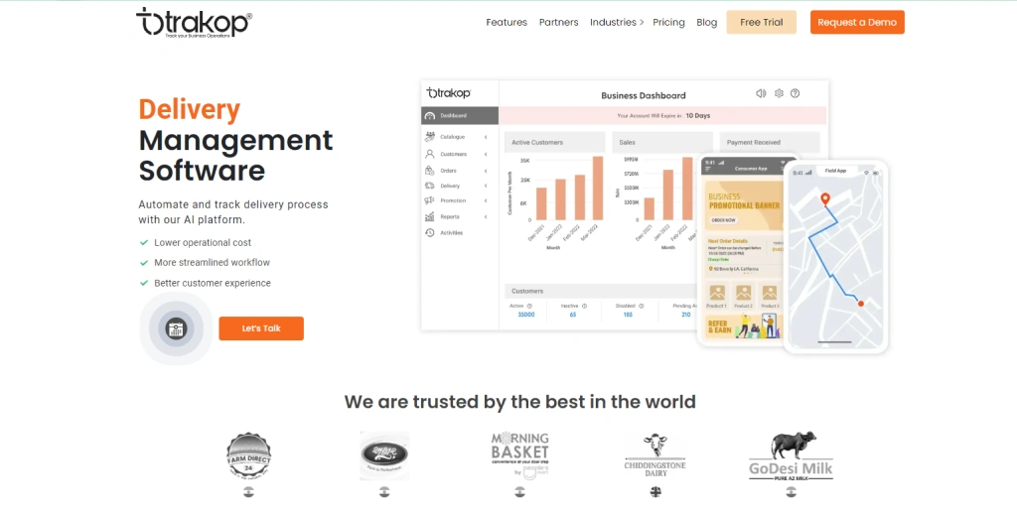Viewport: 1017px width, 516px height.
Task: Click the Product 1 image tile
Action: (x=717, y=296)
